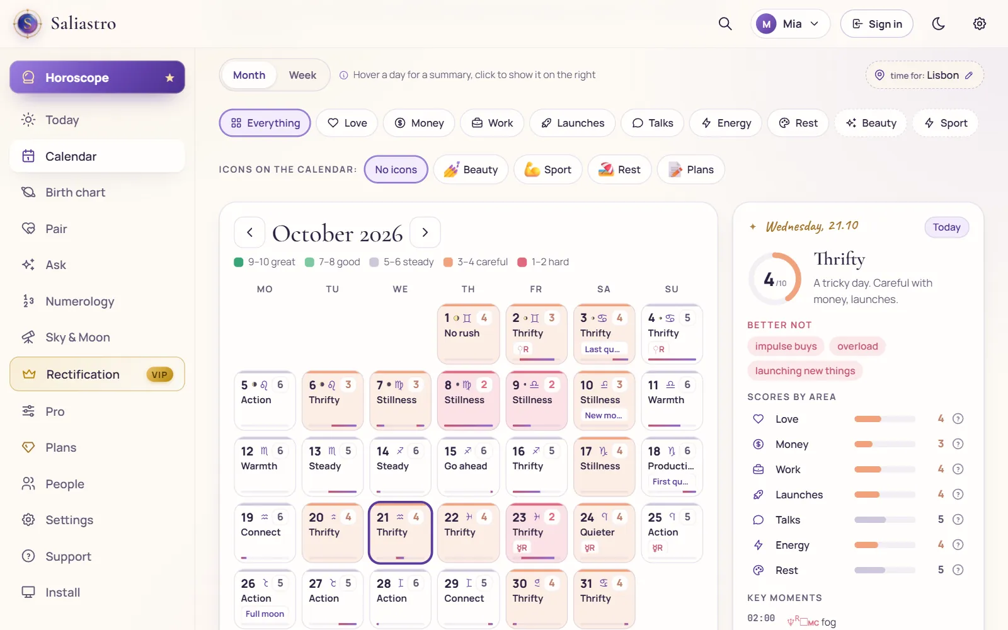The height and width of the screenshot is (630, 1008).
Task: Go to previous month arrow
Action: [x=250, y=232]
